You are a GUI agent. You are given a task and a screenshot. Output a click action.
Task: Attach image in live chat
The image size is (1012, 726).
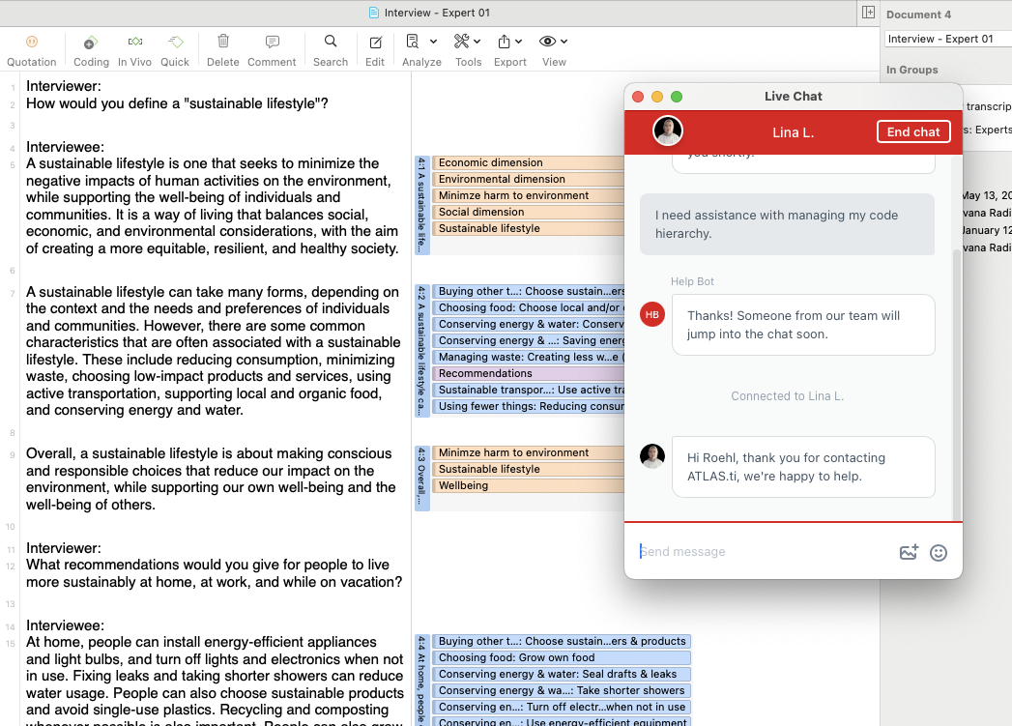click(x=909, y=553)
